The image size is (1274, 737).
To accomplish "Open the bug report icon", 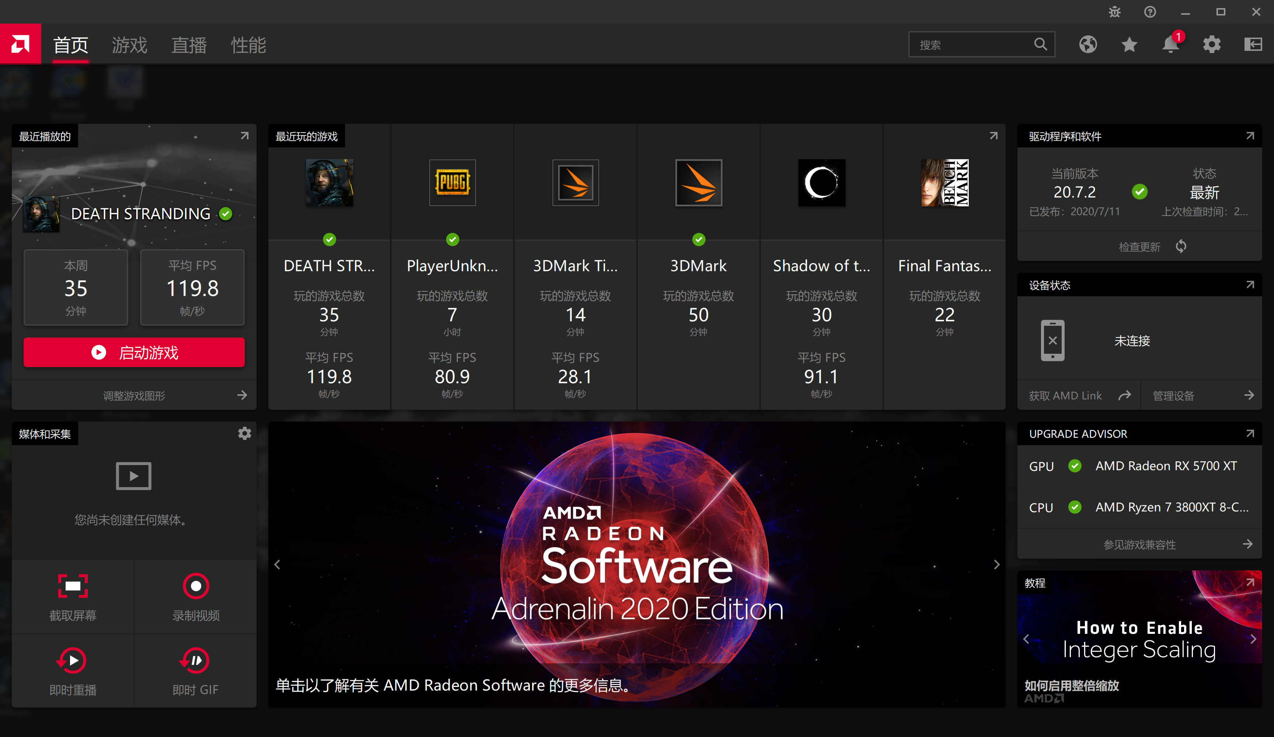I will pos(1115,12).
